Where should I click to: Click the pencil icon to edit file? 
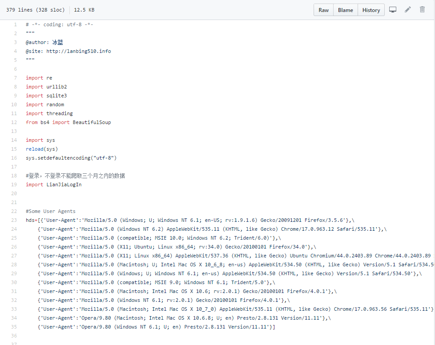pyautogui.click(x=408, y=10)
